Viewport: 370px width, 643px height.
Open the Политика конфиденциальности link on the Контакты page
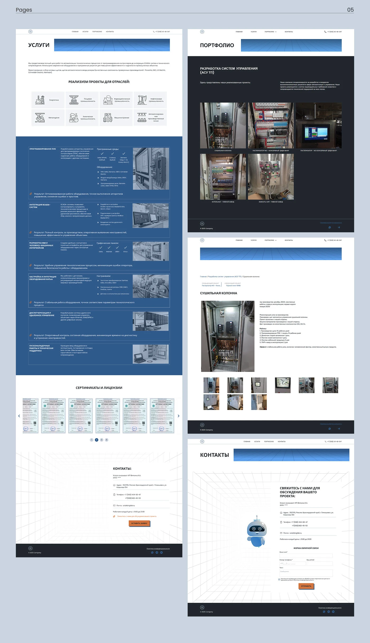coord(330,608)
